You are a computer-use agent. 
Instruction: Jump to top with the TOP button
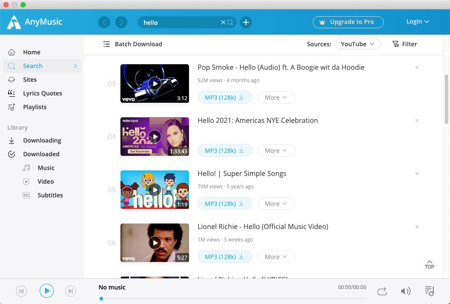[x=429, y=265]
